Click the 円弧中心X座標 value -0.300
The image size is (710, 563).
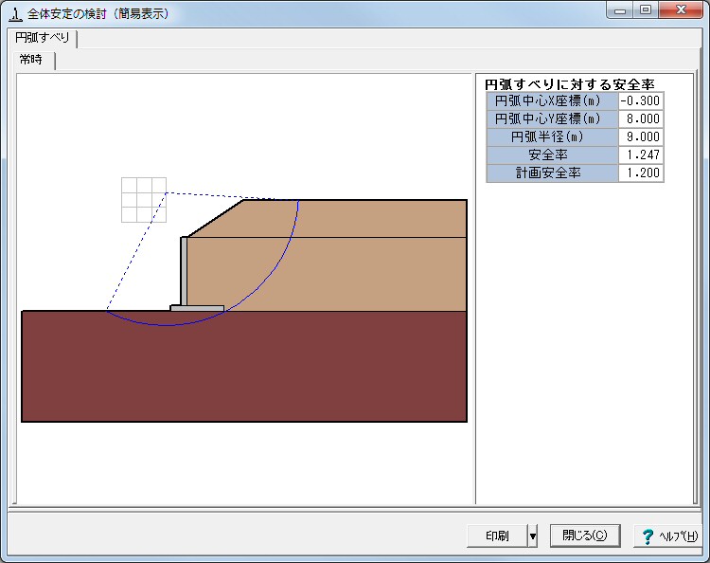click(641, 100)
